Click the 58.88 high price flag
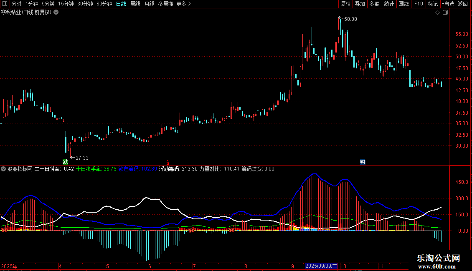 [350, 19]
